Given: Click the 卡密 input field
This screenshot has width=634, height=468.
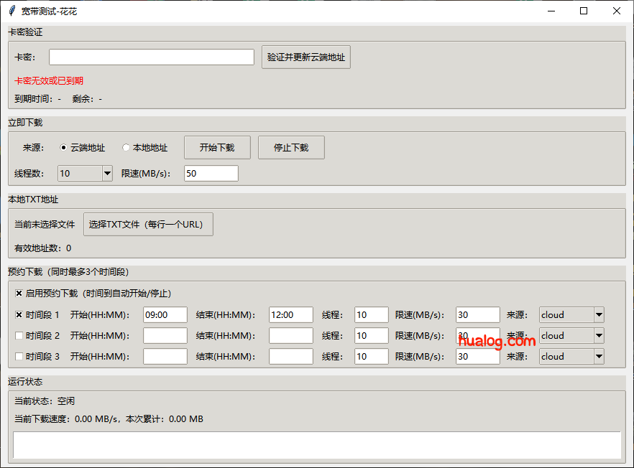Looking at the screenshot, I should (151, 57).
